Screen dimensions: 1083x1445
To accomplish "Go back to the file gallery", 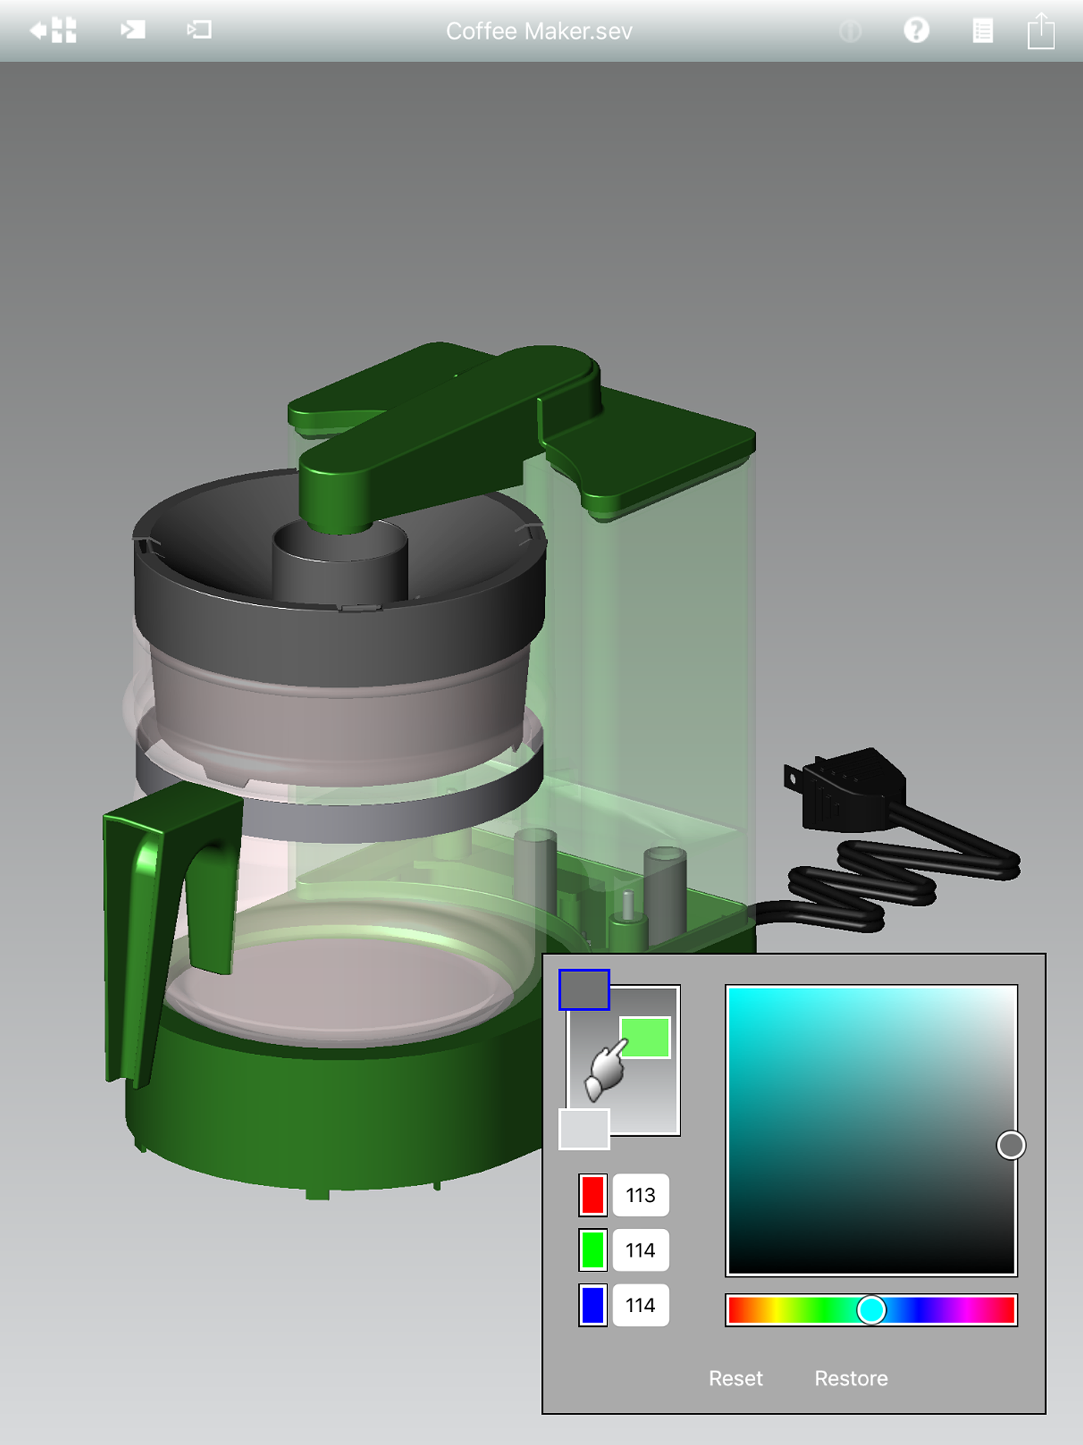I will click(53, 30).
